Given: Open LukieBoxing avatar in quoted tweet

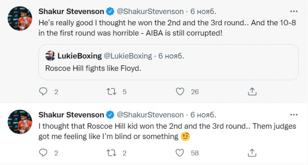Looking at the screenshot, I should click(x=50, y=56).
